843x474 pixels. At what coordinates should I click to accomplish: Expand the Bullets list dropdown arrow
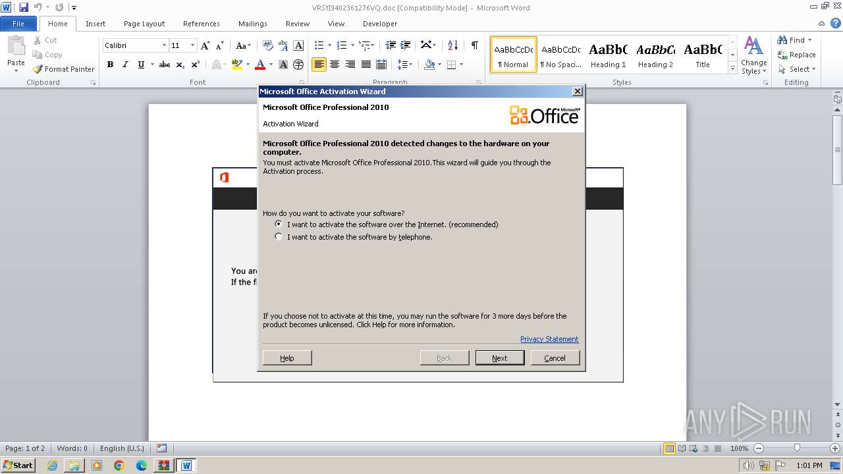click(x=329, y=45)
